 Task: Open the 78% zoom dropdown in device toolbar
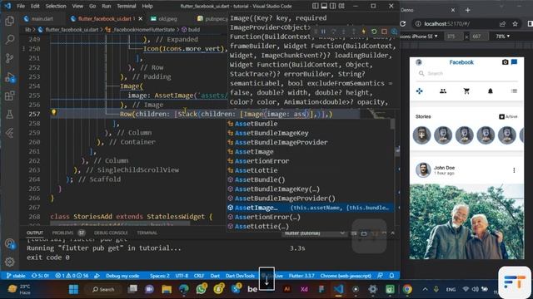point(502,36)
